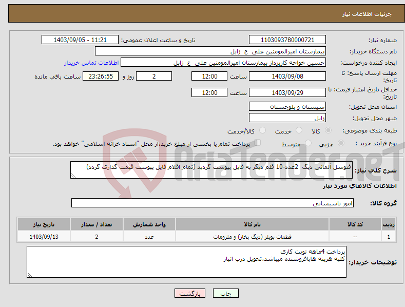Click the چاپ (print) button
Viewport: 405px width, 307px height.
225,293
